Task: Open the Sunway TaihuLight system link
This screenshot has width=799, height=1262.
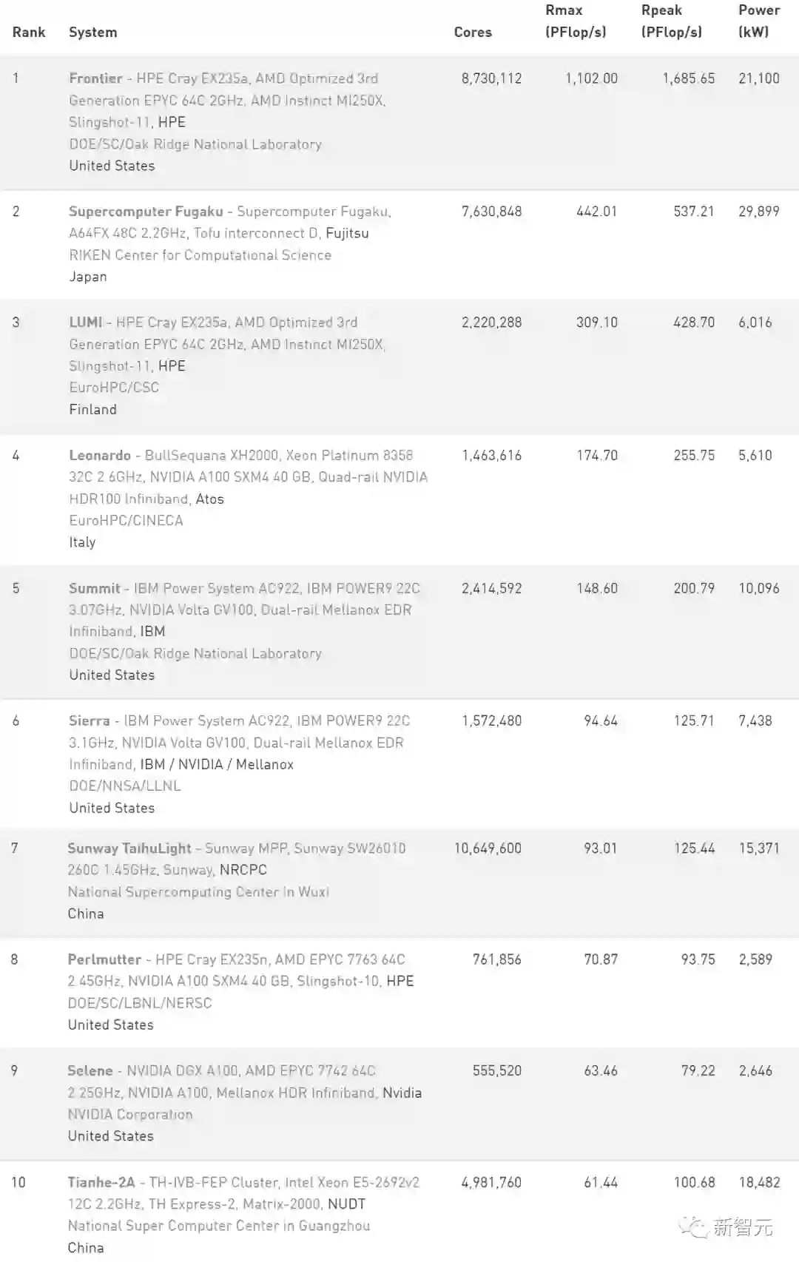Action: tap(129, 848)
